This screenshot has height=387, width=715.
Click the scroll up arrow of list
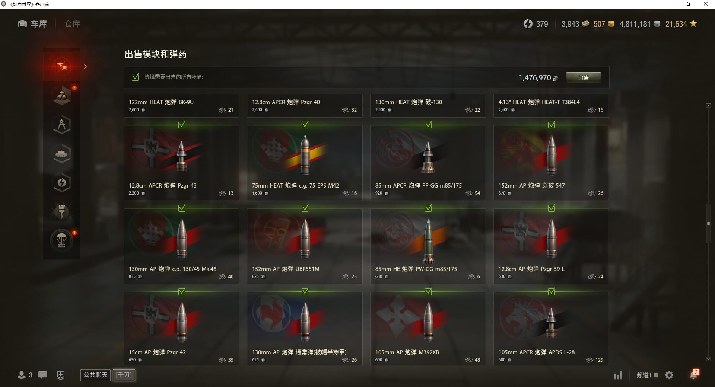tap(708, 106)
